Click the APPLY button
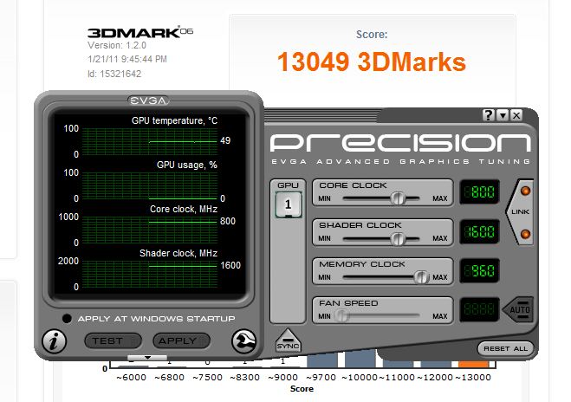Image resolution: width=571 pixels, height=402 pixels. (x=181, y=341)
